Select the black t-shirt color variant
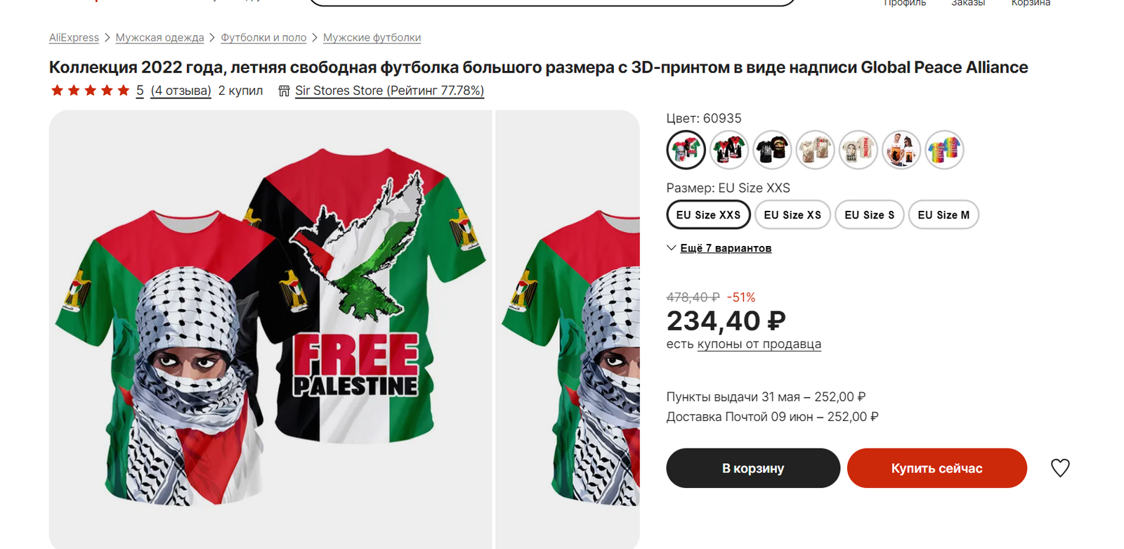The height and width of the screenshot is (549, 1124). point(772,150)
